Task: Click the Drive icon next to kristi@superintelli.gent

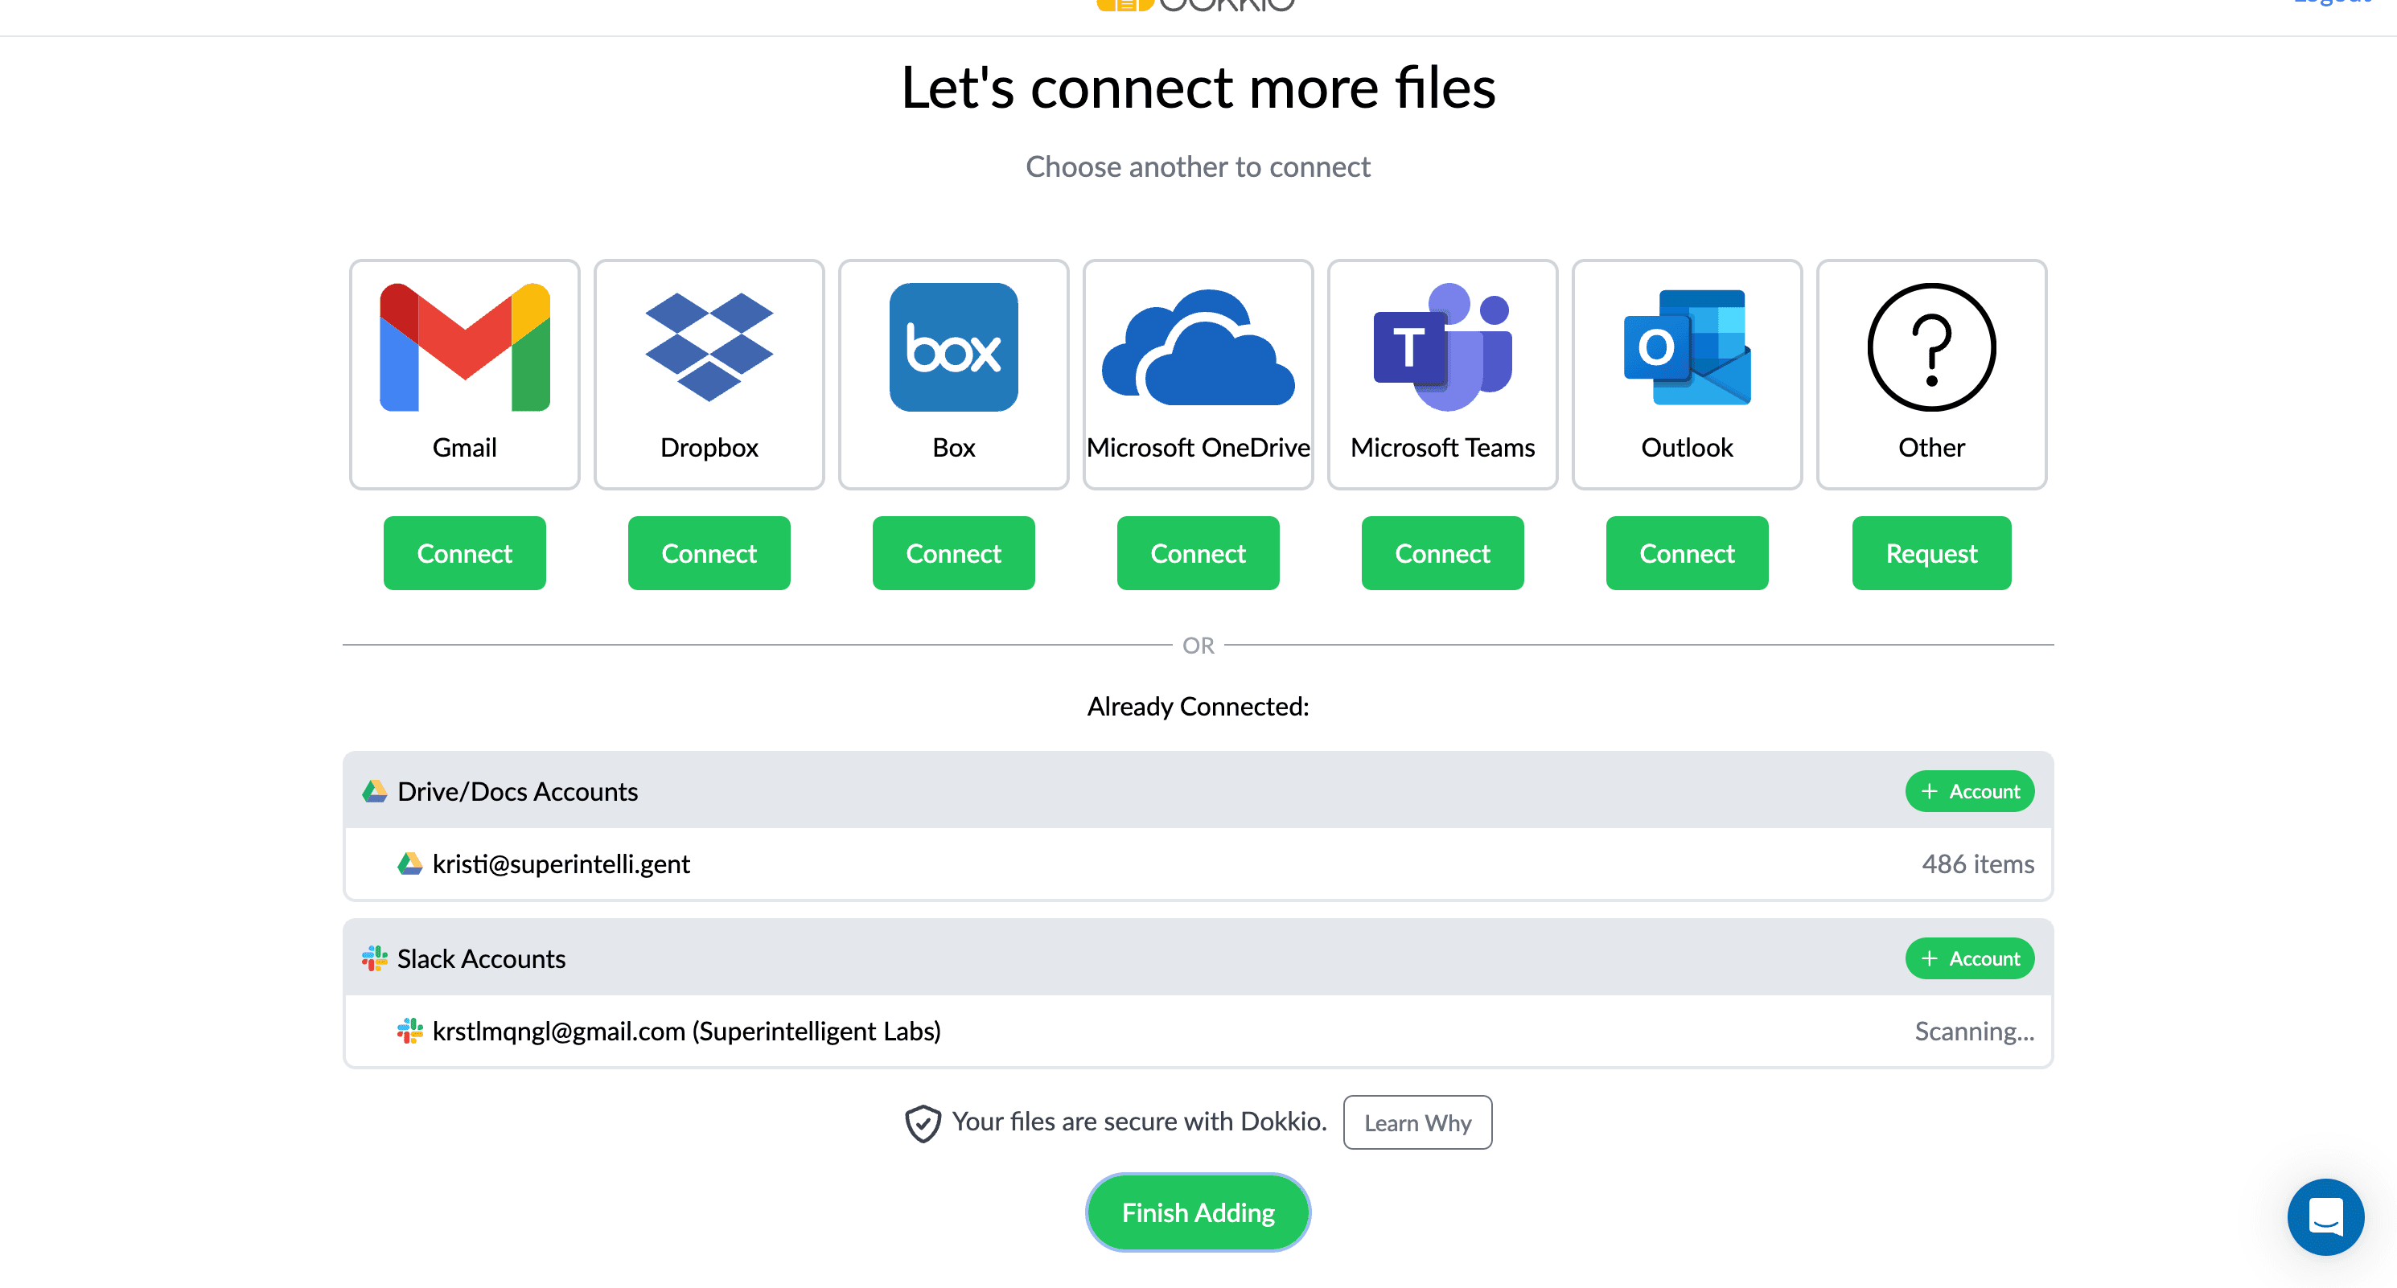Action: [x=410, y=864]
